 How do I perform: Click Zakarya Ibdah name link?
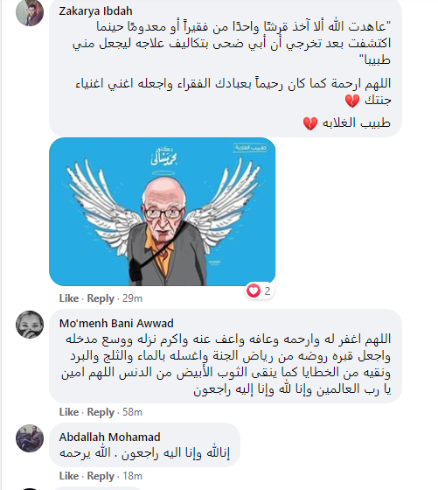[95, 11]
